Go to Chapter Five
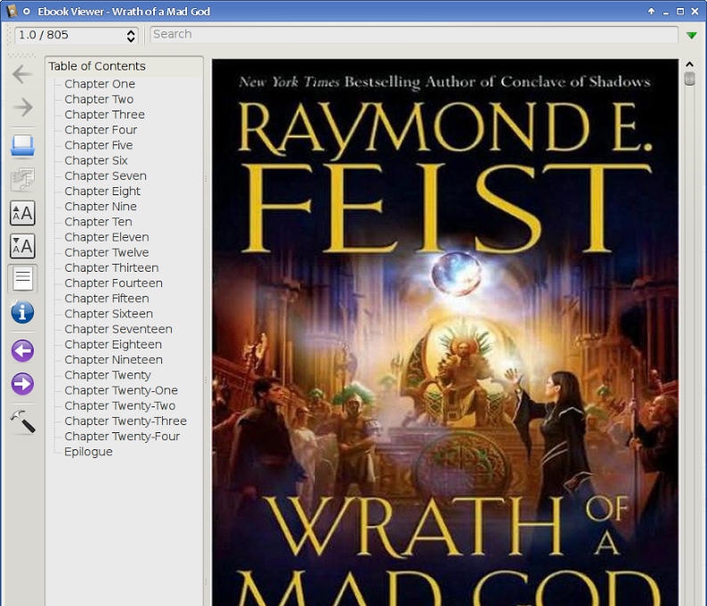This screenshot has height=606, width=707. pos(98,145)
